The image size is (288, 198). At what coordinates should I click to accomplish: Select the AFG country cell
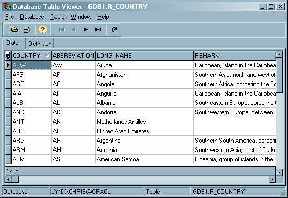pos(31,75)
